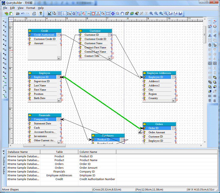Screen dimensions: 220x193
Task: Click the red triangle toolbar icon
Action: [x=98, y=14]
